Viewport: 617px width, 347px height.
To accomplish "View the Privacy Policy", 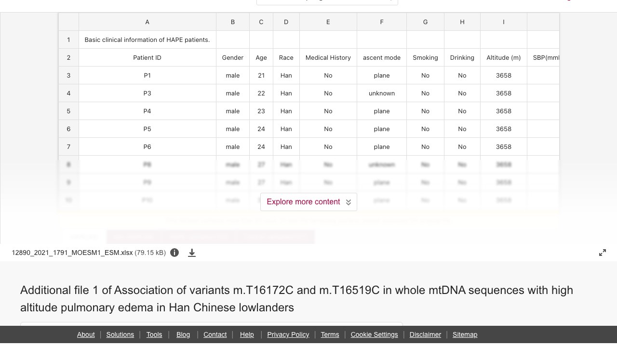I will coord(288,334).
